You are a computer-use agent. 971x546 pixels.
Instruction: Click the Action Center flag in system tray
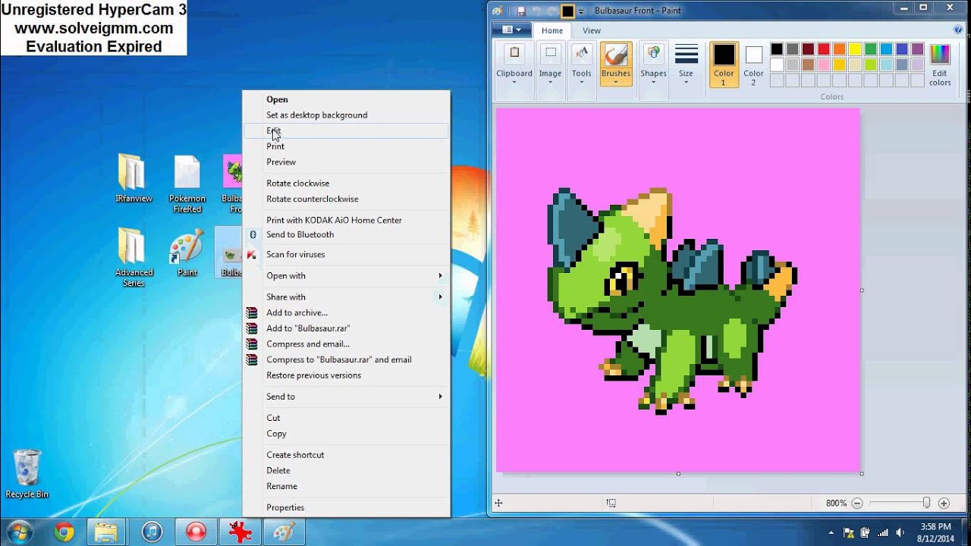849,533
